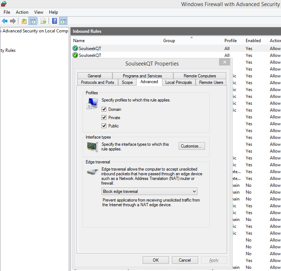Open the Action menu
Viewport: 281px width, 271px height.
[x=22, y=12]
